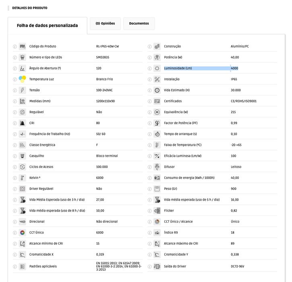Open the (0) Opiniões tab
Screen dimensions: 292x282
(105, 23)
